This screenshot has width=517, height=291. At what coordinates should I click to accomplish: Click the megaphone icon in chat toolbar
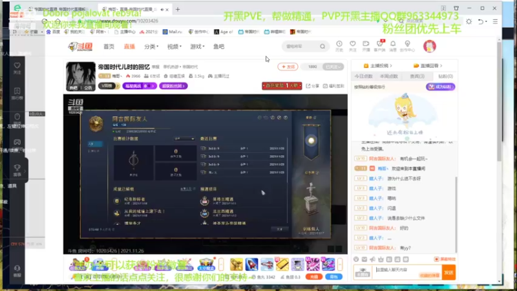tap(373, 259)
